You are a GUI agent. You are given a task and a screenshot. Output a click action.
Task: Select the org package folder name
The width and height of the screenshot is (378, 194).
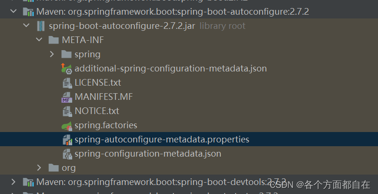tap(69, 168)
